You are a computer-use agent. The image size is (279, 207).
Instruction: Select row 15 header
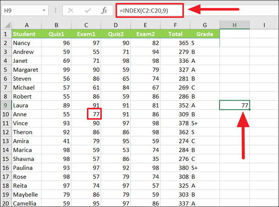(x=6, y=159)
